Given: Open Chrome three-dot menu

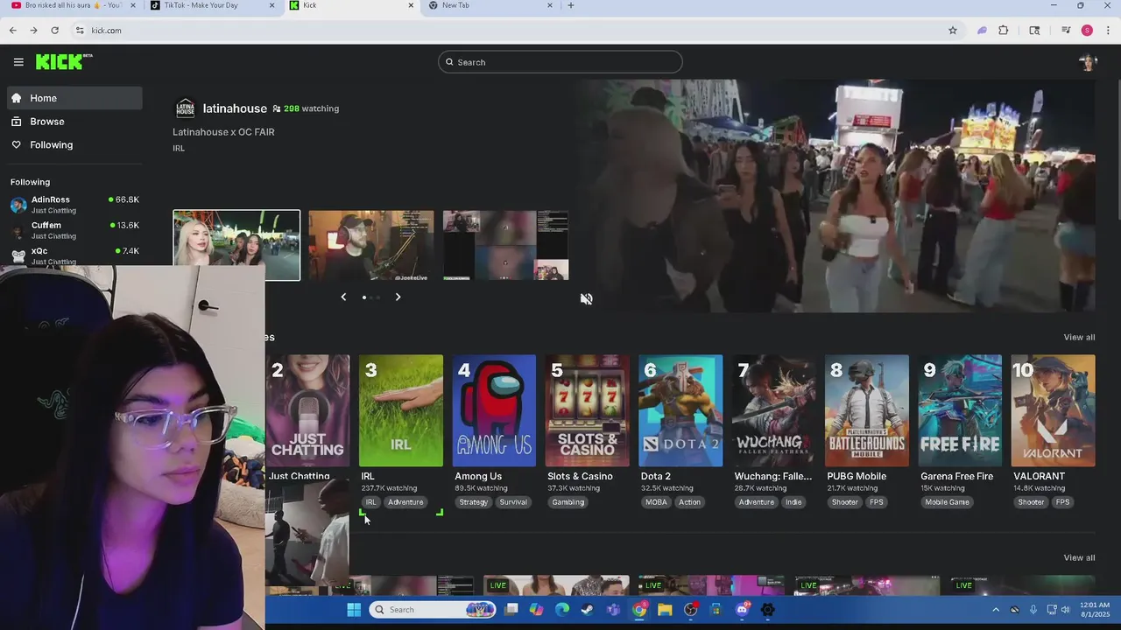Looking at the screenshot, I should tap(1106, 30).
